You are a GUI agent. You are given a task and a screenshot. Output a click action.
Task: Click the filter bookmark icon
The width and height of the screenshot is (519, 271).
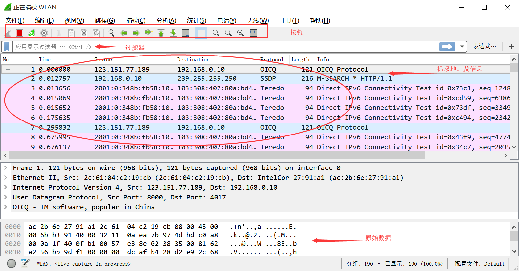[x=7, y=47]
